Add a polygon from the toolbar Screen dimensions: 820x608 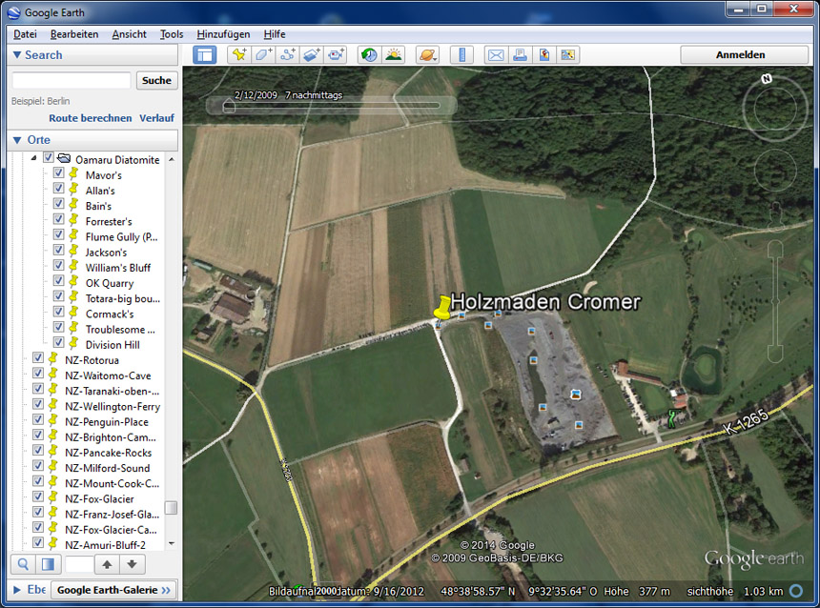(x=263, y=55)
